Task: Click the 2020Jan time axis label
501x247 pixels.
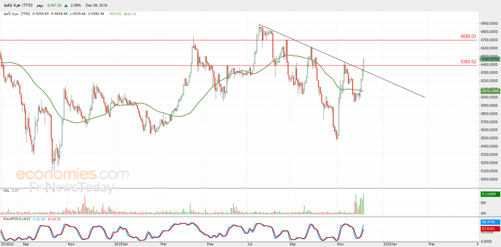Action: click(x=391, y=244)
